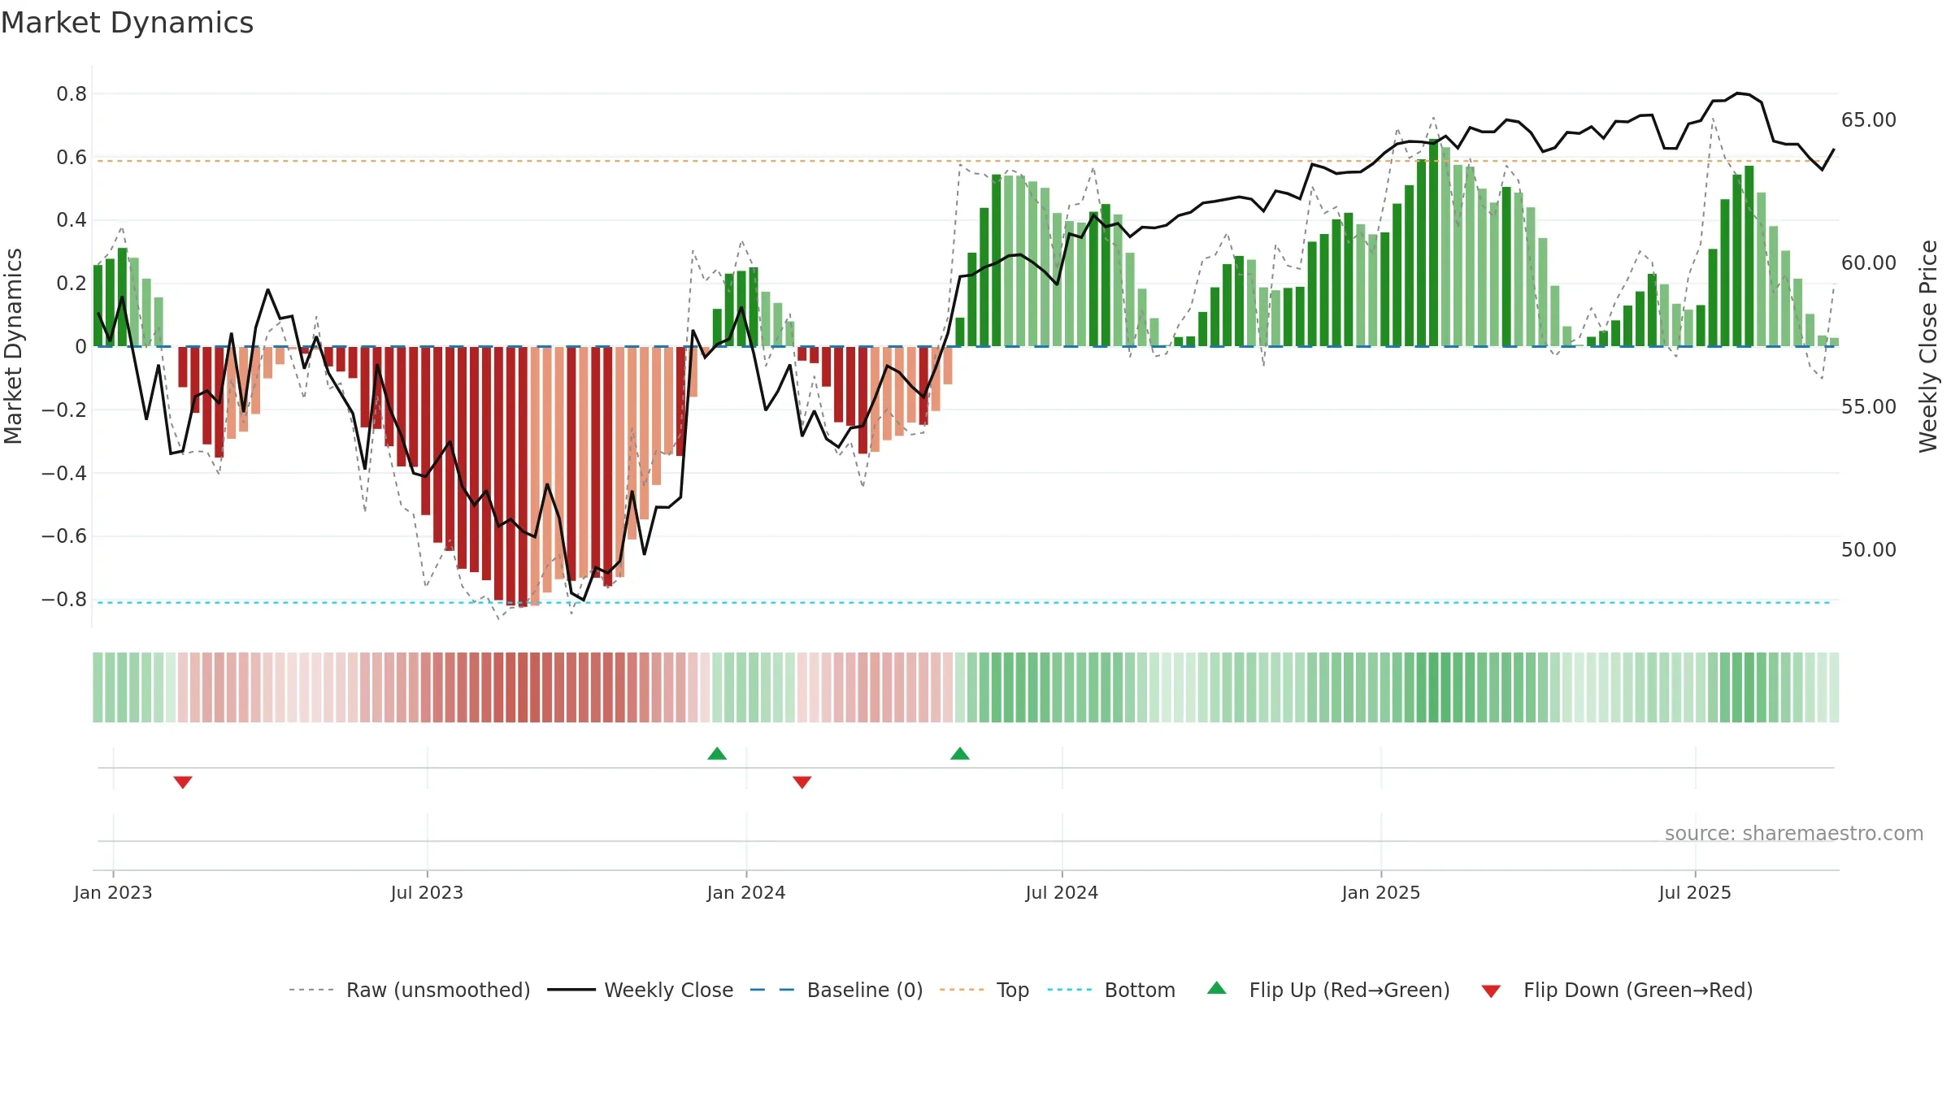This screenshot has width=1951, height=1097.
Task: Toggle the Raw (unsmoothed) legend entry
Action: (409, 990)
